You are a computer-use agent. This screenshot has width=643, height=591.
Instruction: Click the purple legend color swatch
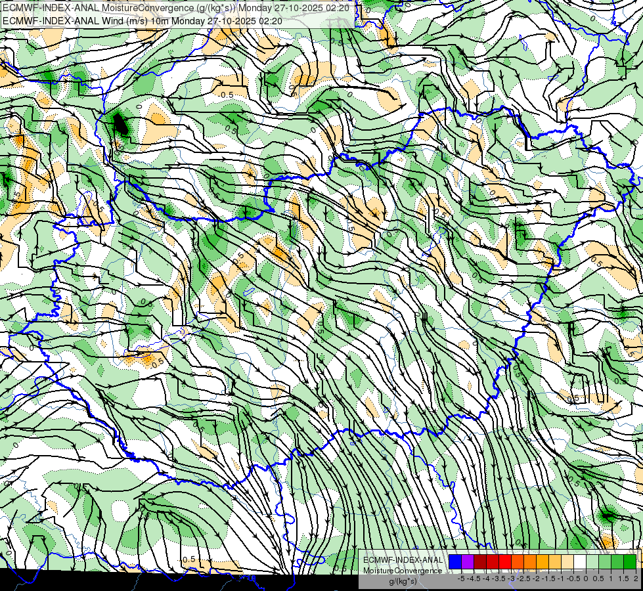coord(468,561)
